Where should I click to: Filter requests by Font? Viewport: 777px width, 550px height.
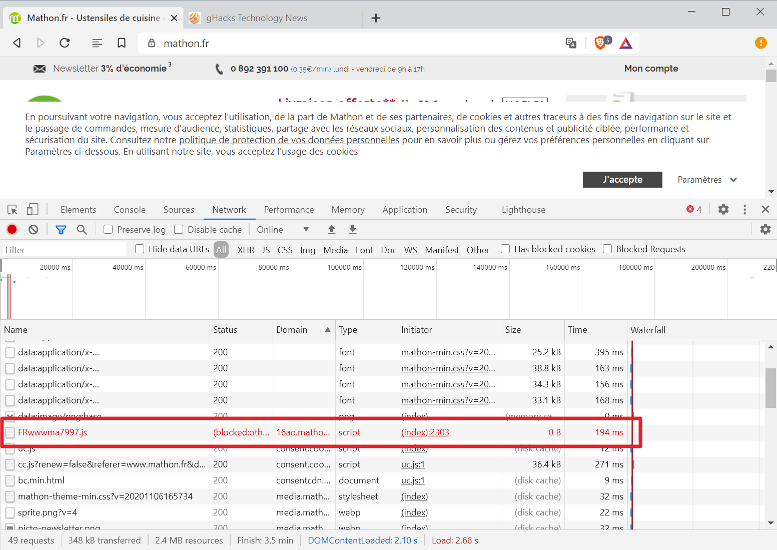click(x=364, y=250)
